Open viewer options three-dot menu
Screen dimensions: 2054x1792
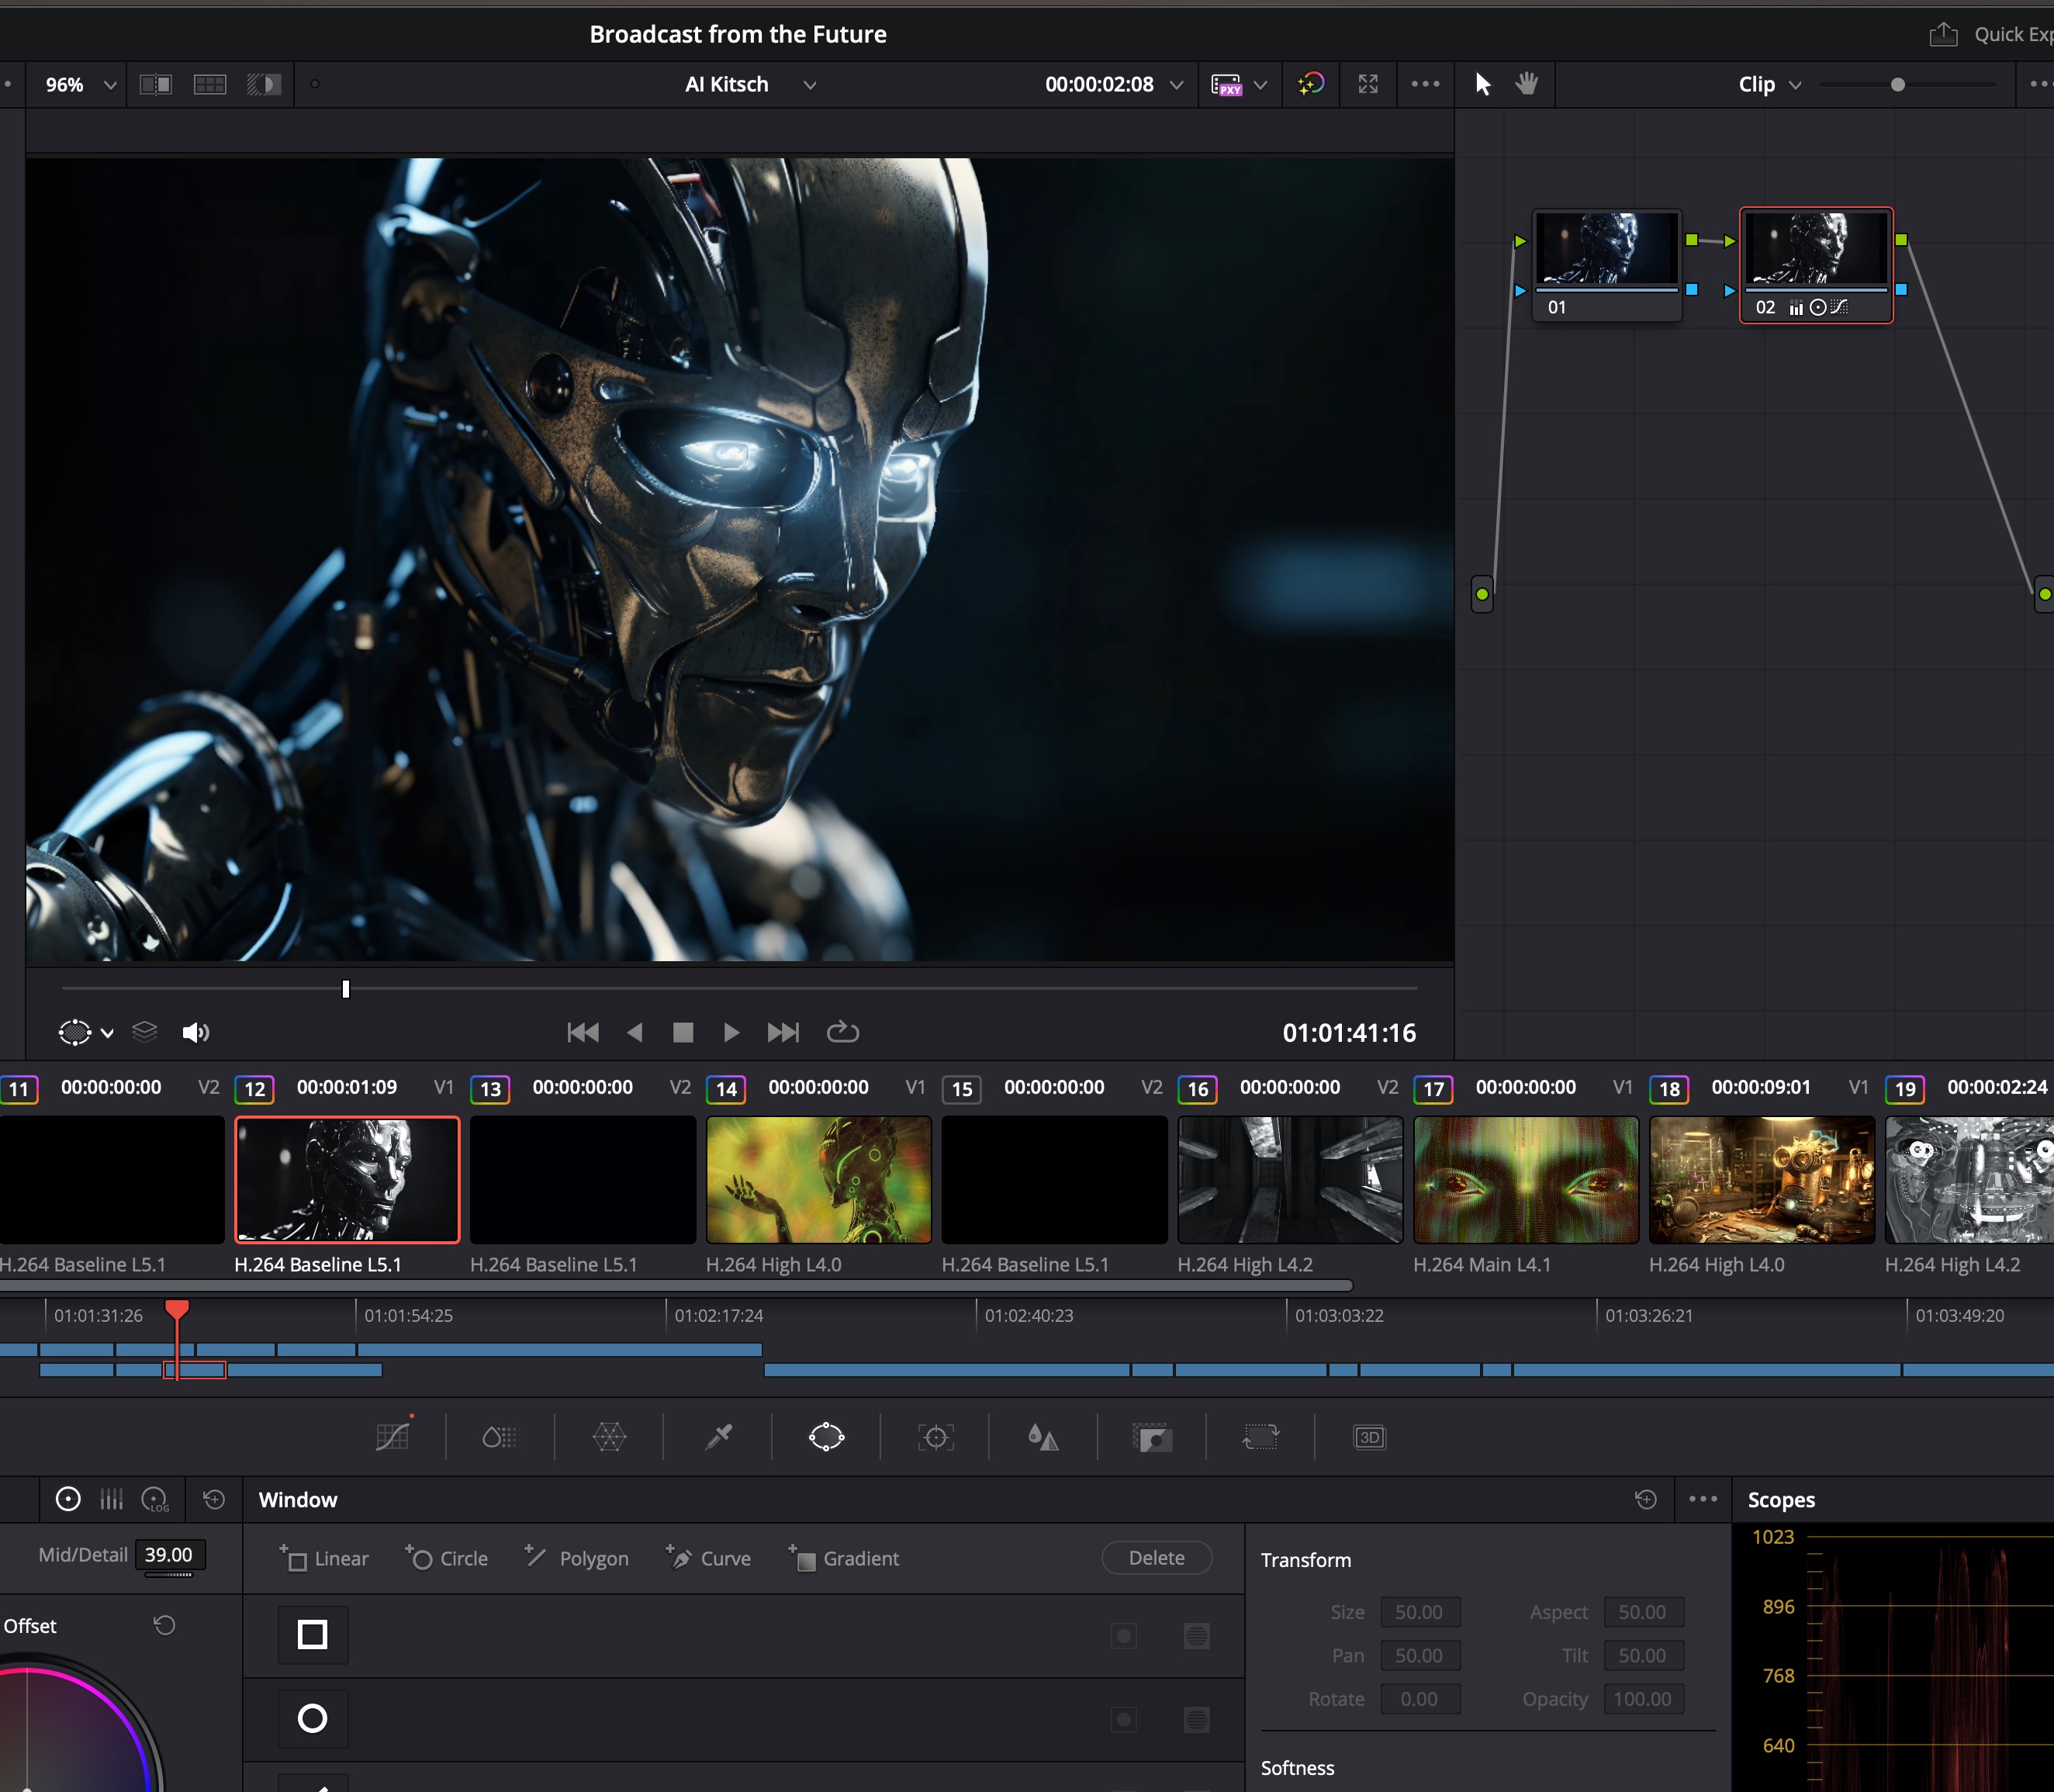[1425, 84]
